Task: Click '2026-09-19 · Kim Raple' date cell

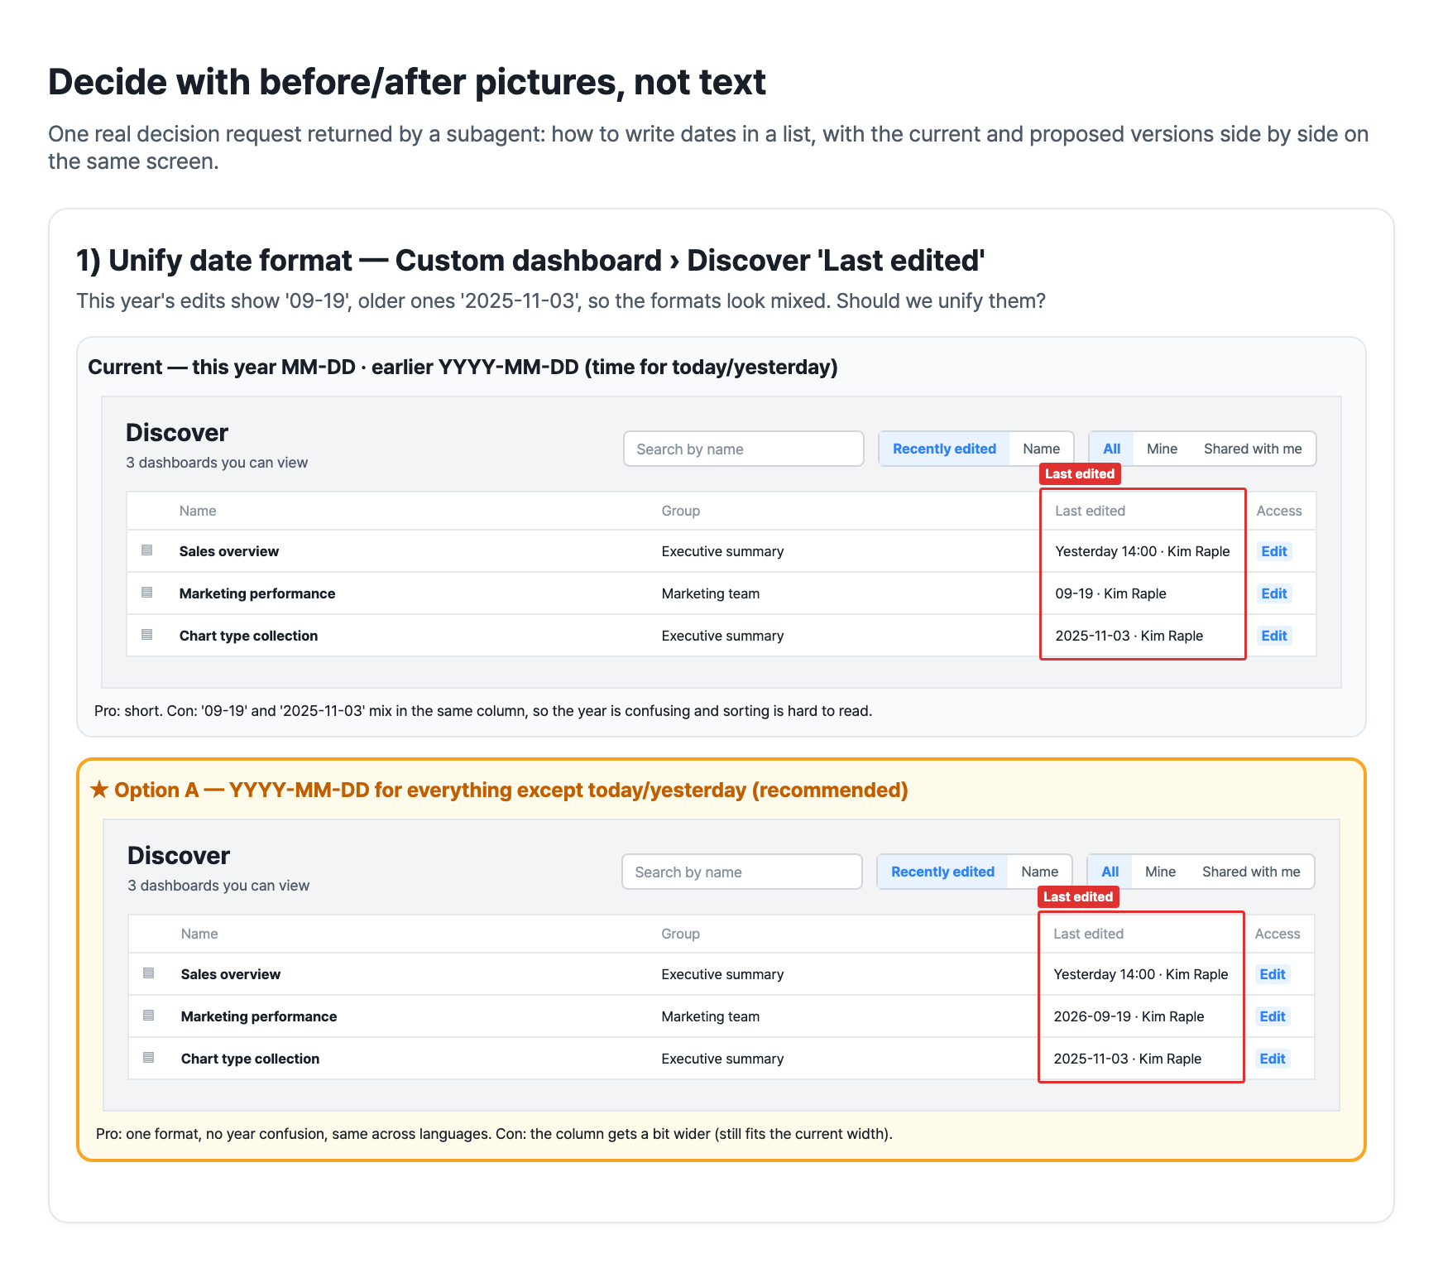Action: (1129, 1016)
